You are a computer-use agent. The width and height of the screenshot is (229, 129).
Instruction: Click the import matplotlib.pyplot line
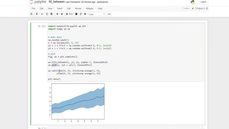point(67,26)
